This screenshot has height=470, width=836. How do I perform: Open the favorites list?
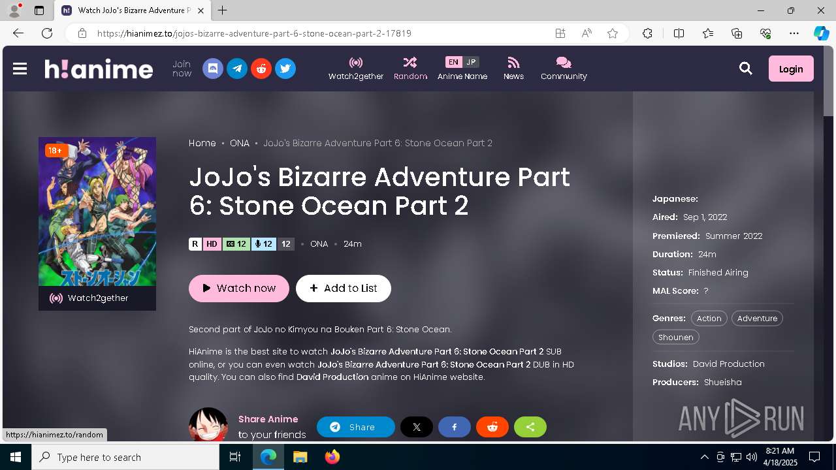click(708, 33)
